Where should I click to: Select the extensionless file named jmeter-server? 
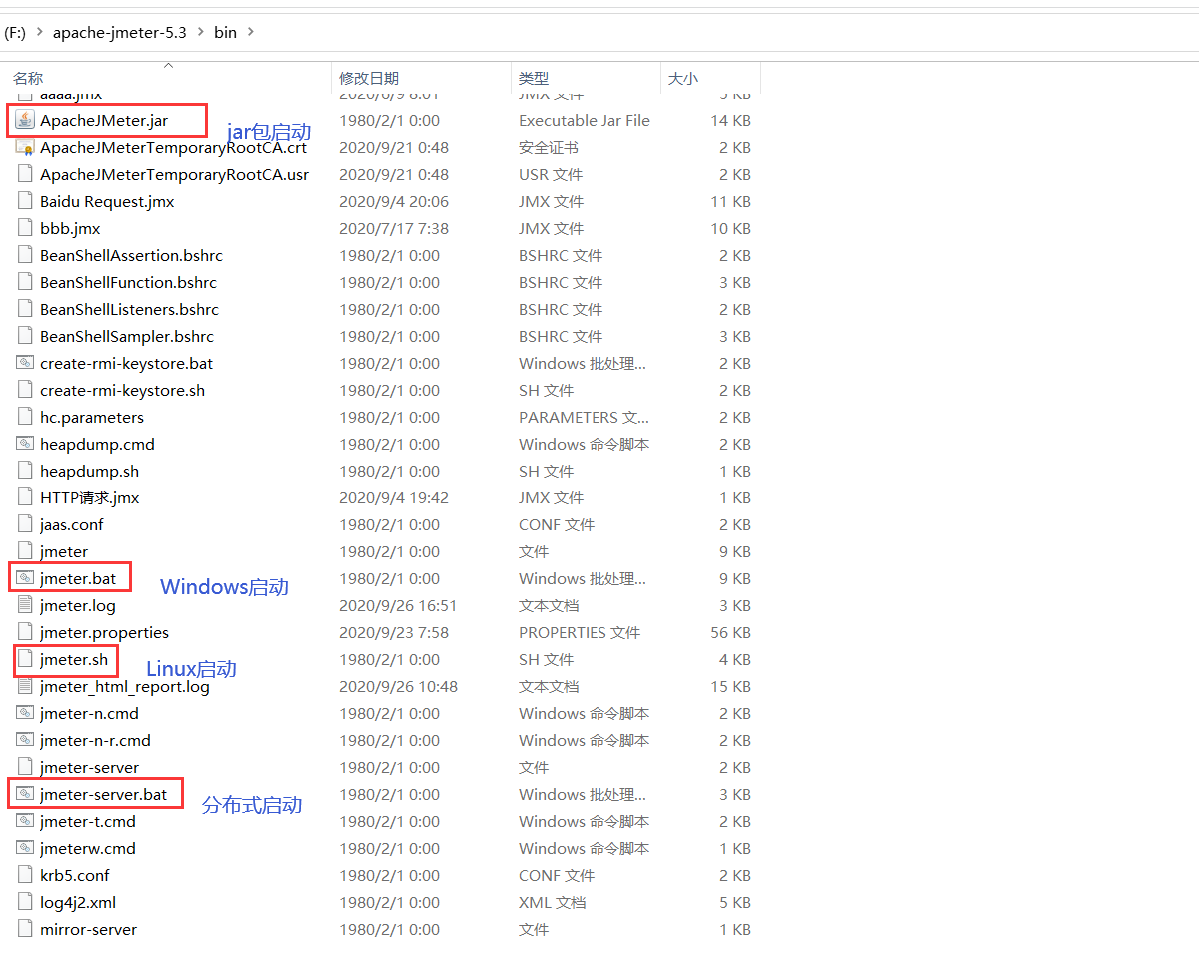point(89,767)
